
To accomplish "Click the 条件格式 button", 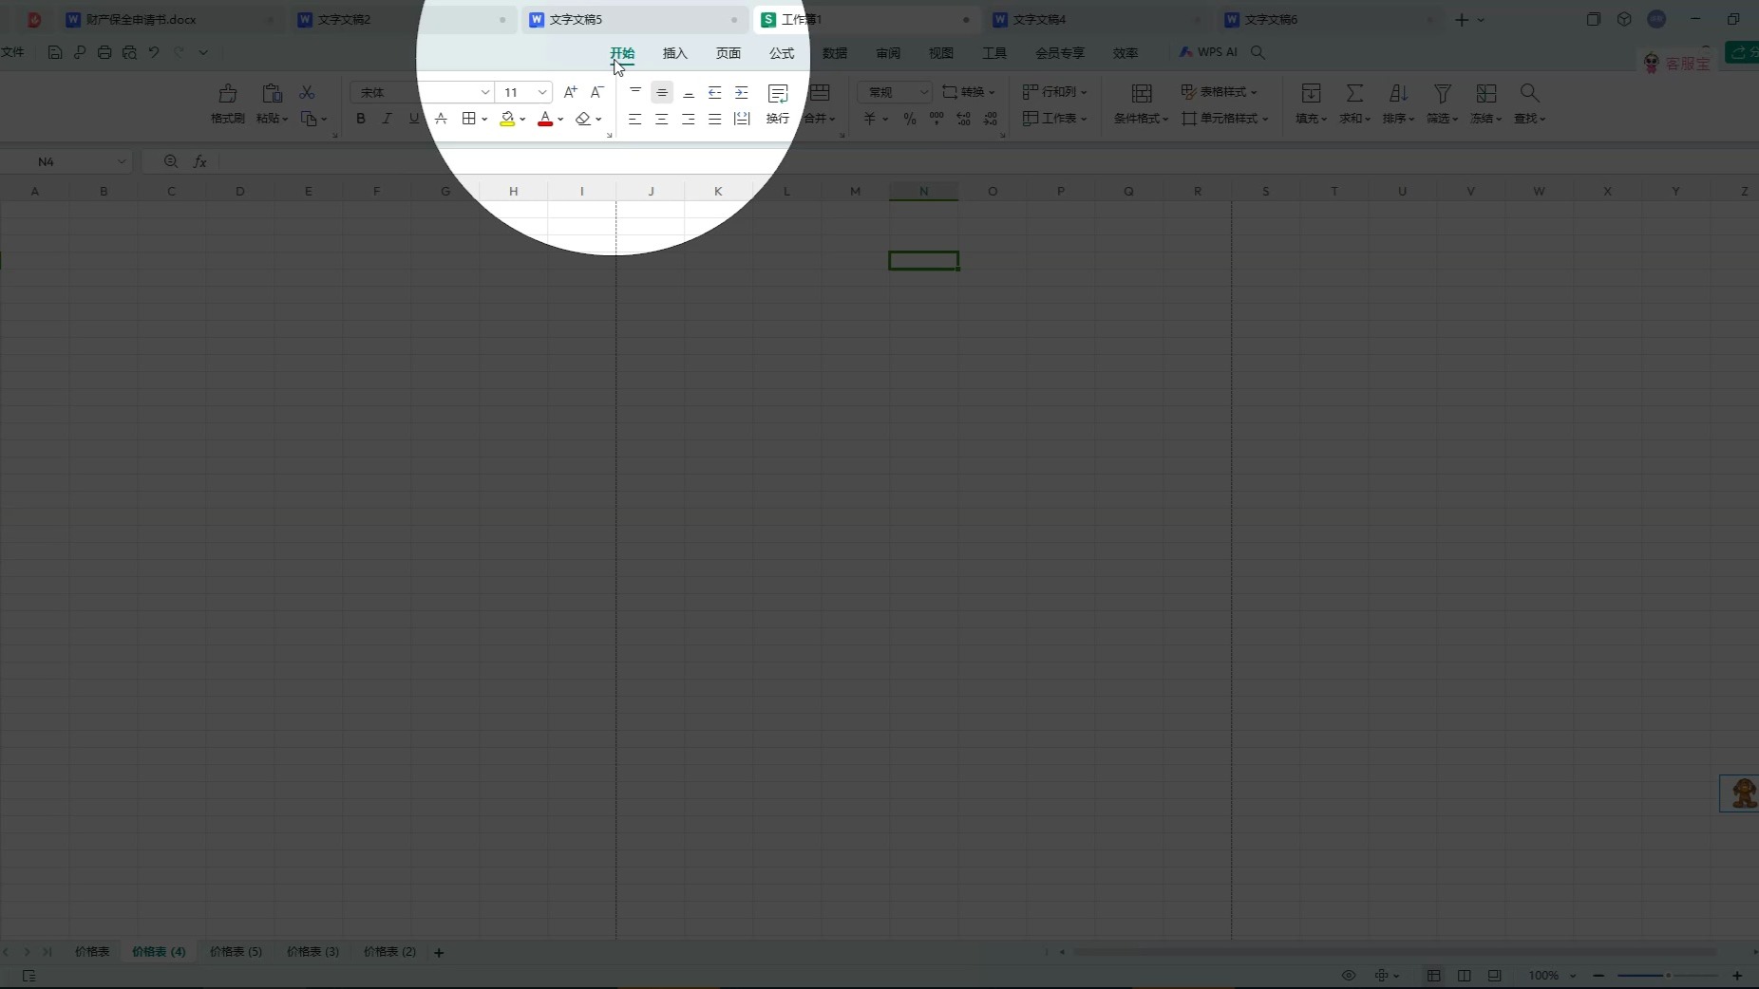I will (1138, 104).
